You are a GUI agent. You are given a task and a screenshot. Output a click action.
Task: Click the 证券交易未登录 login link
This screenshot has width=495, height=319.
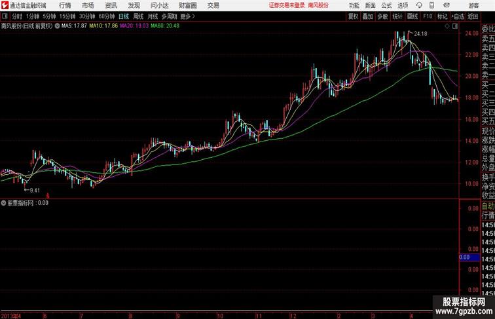287,5
